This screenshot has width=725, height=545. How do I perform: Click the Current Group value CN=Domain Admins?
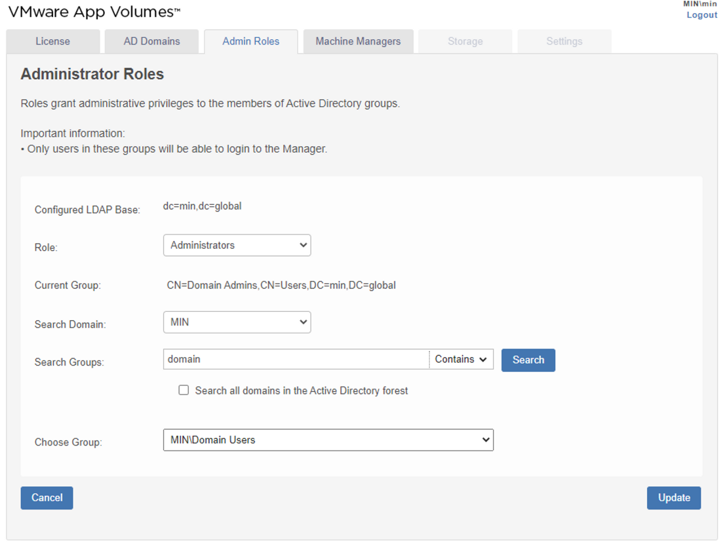281,286
